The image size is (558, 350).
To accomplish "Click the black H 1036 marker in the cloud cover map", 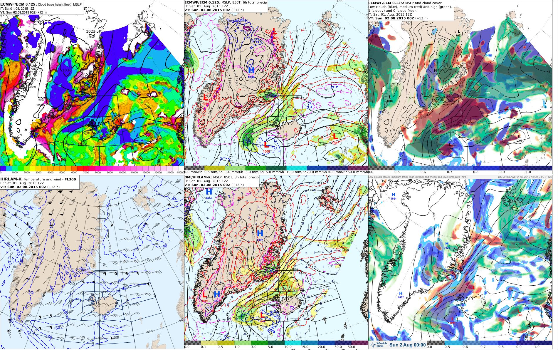I will [435, 72].
